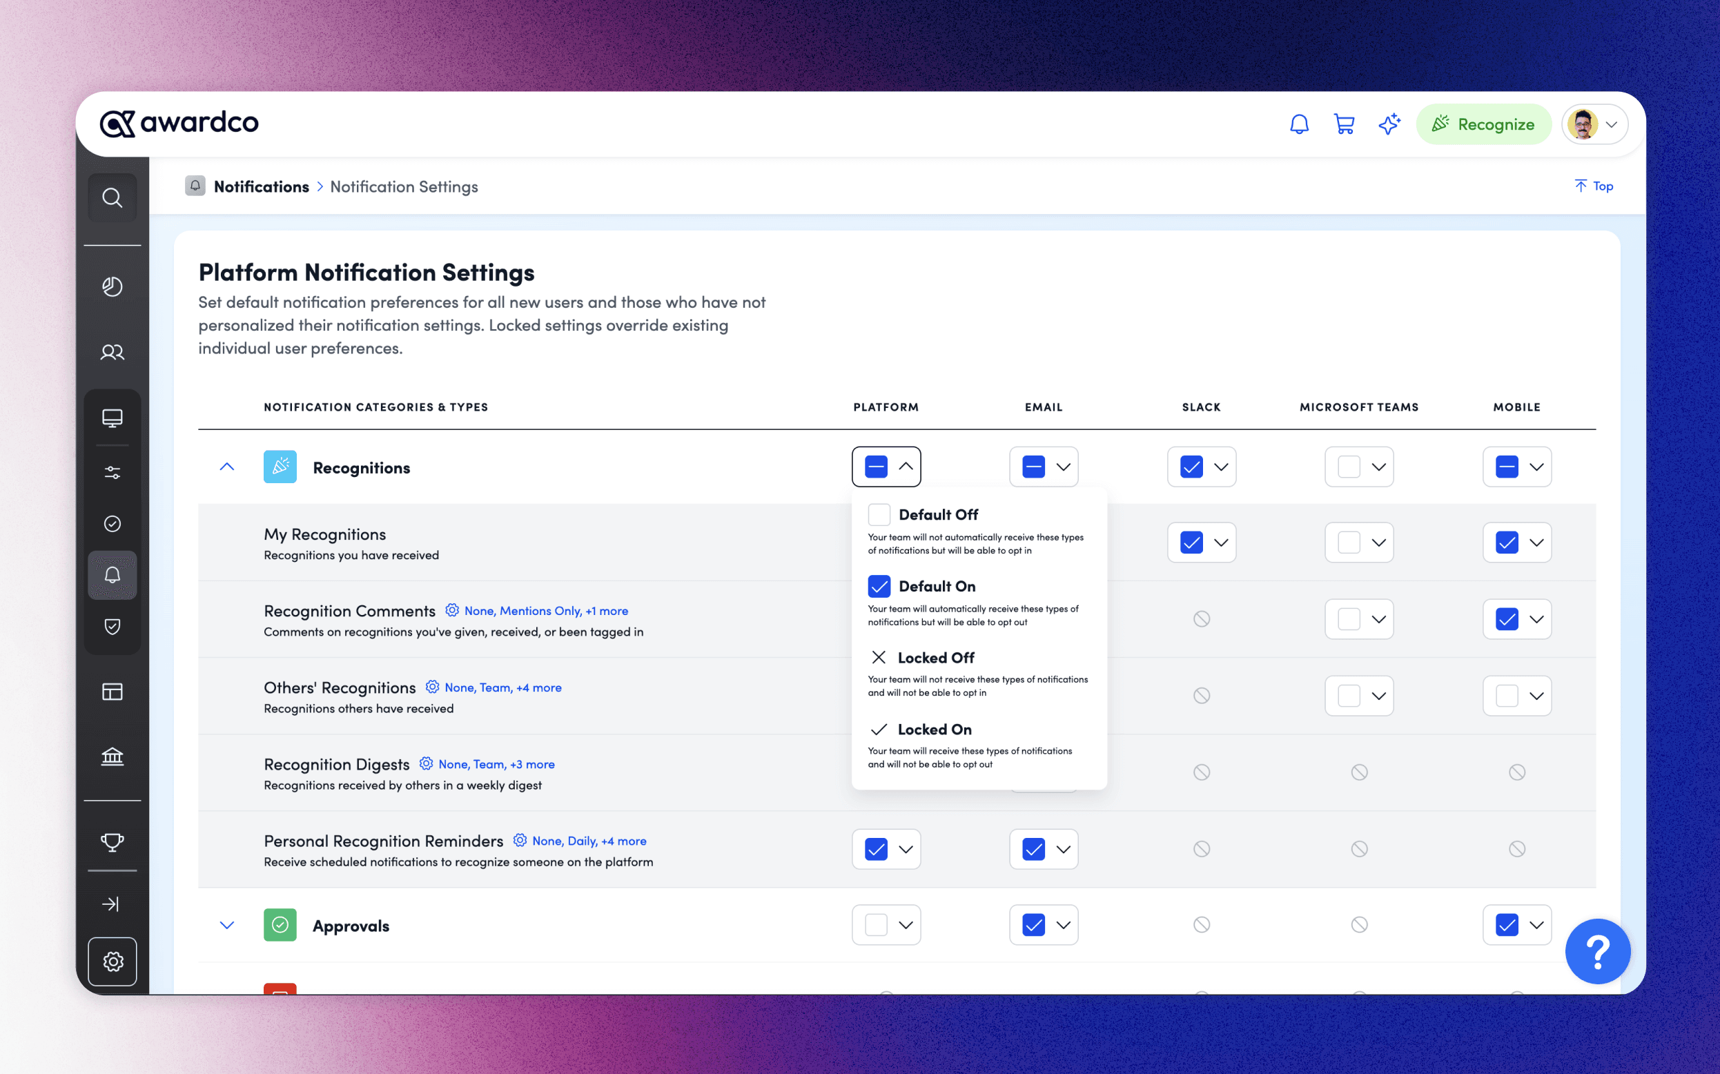Viewport: 1720px width, 1074px height.
Task: Open the shopping cart icon
Action: point(1344,124)
